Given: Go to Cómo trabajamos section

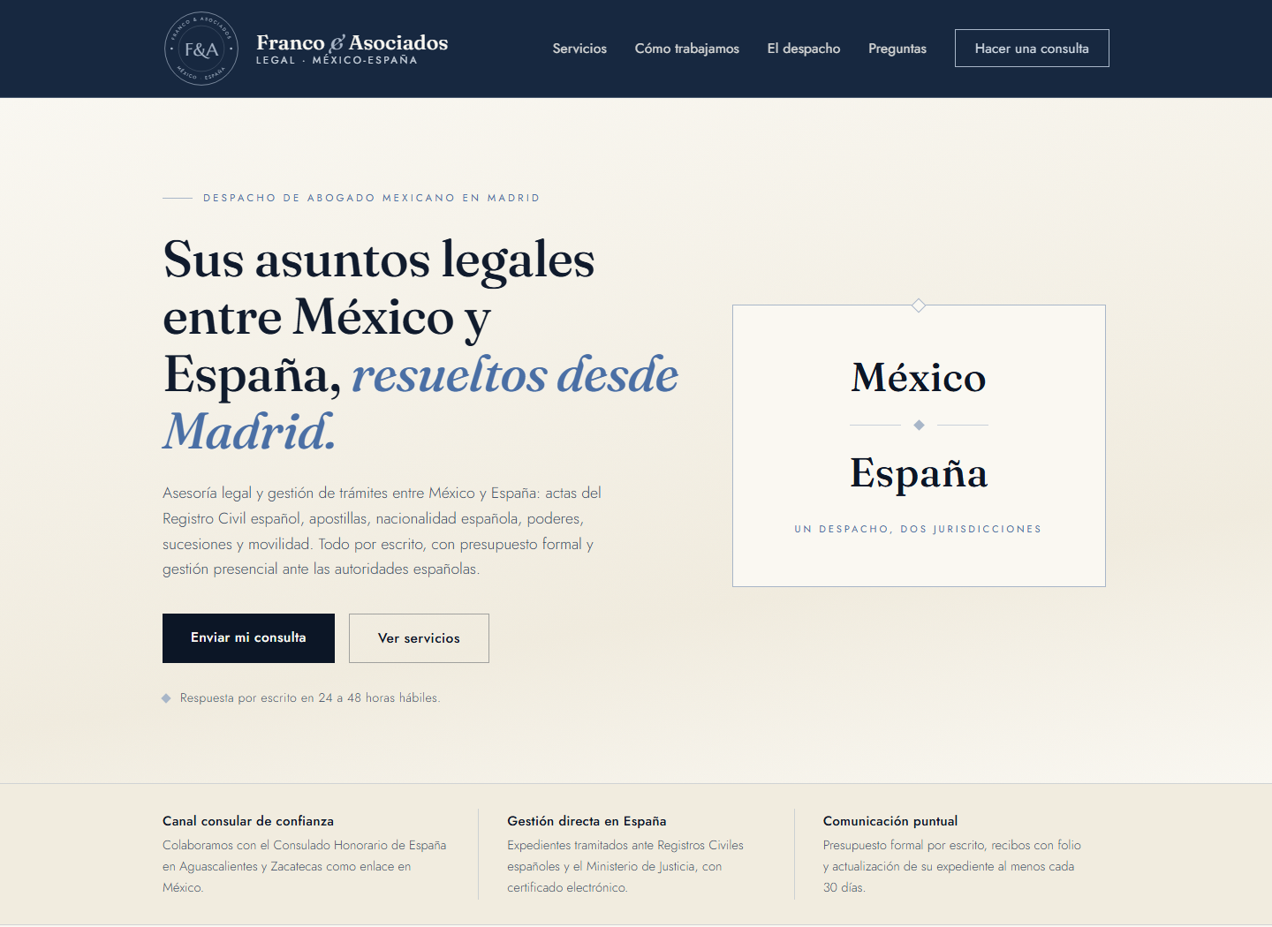Looking at the screenshot, I should point(686,49).
